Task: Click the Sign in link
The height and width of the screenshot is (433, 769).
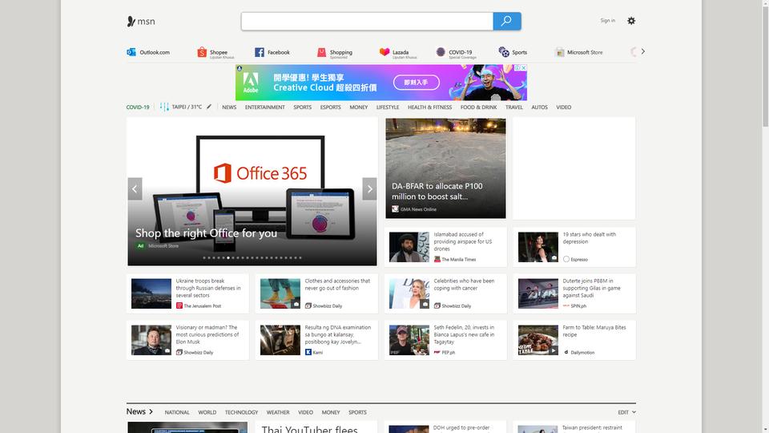Action: tap(608, 21)
